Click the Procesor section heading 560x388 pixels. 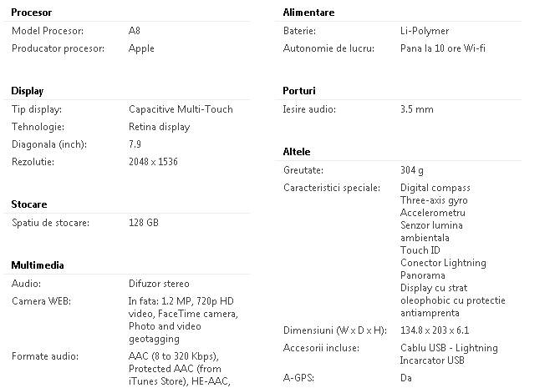click(31, 13)
